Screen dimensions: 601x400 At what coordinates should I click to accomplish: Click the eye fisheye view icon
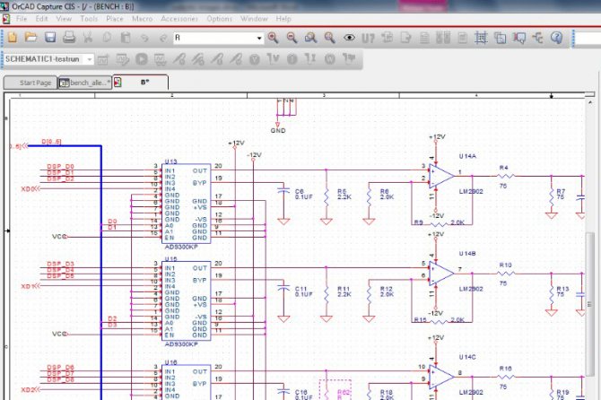tap(349, 38)
